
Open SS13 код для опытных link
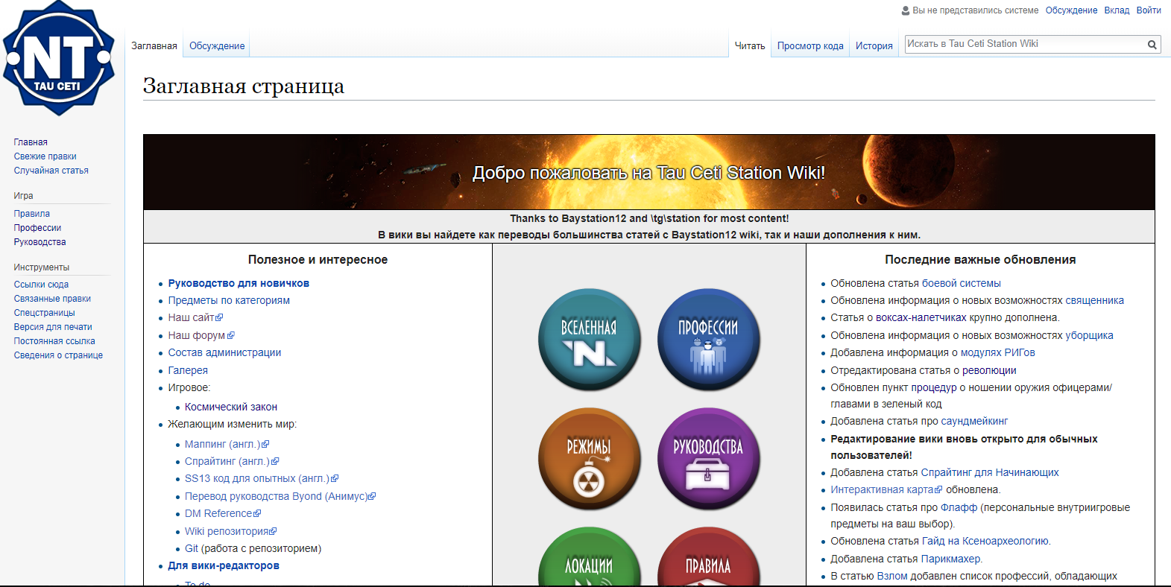262,478
